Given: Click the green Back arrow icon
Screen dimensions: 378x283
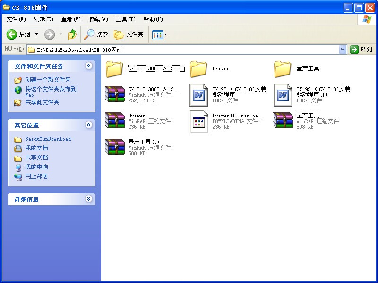Looking at the screenshot, I should 11,34.
